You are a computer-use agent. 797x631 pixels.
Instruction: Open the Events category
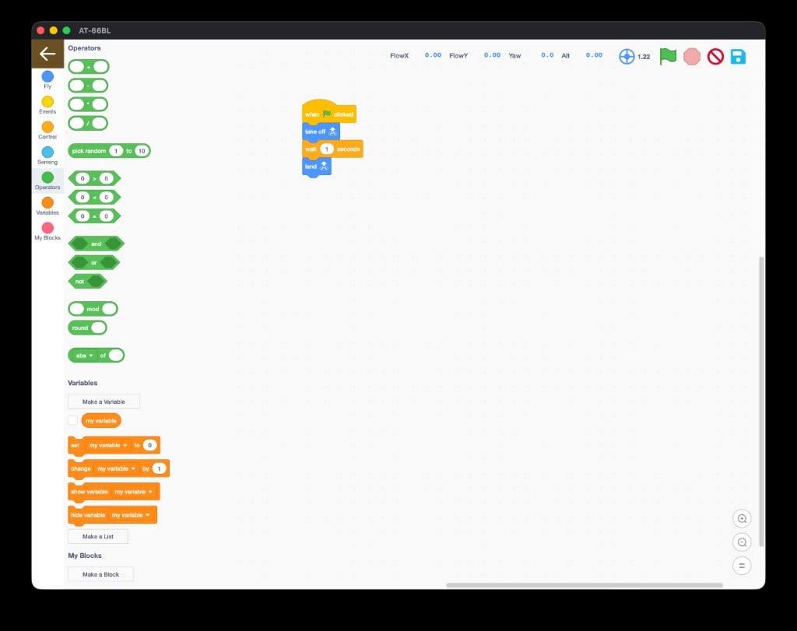47,105
